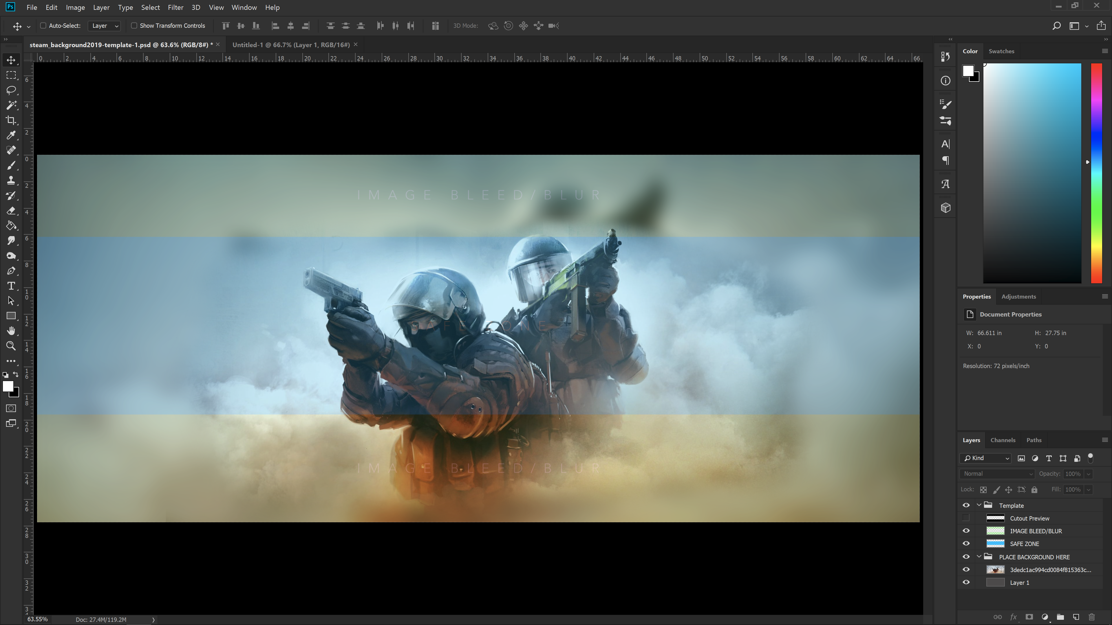Open the layer Kind filter dropdown

986,458
